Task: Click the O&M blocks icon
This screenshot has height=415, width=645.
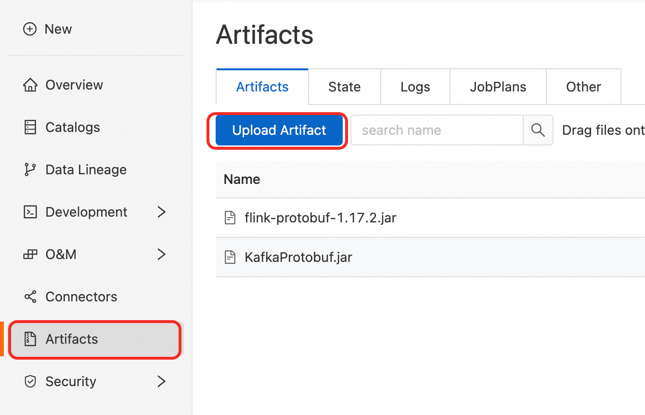Action: click(30, 255)
